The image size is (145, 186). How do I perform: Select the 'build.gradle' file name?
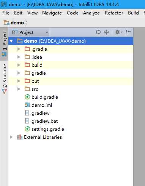pos(45,97)
